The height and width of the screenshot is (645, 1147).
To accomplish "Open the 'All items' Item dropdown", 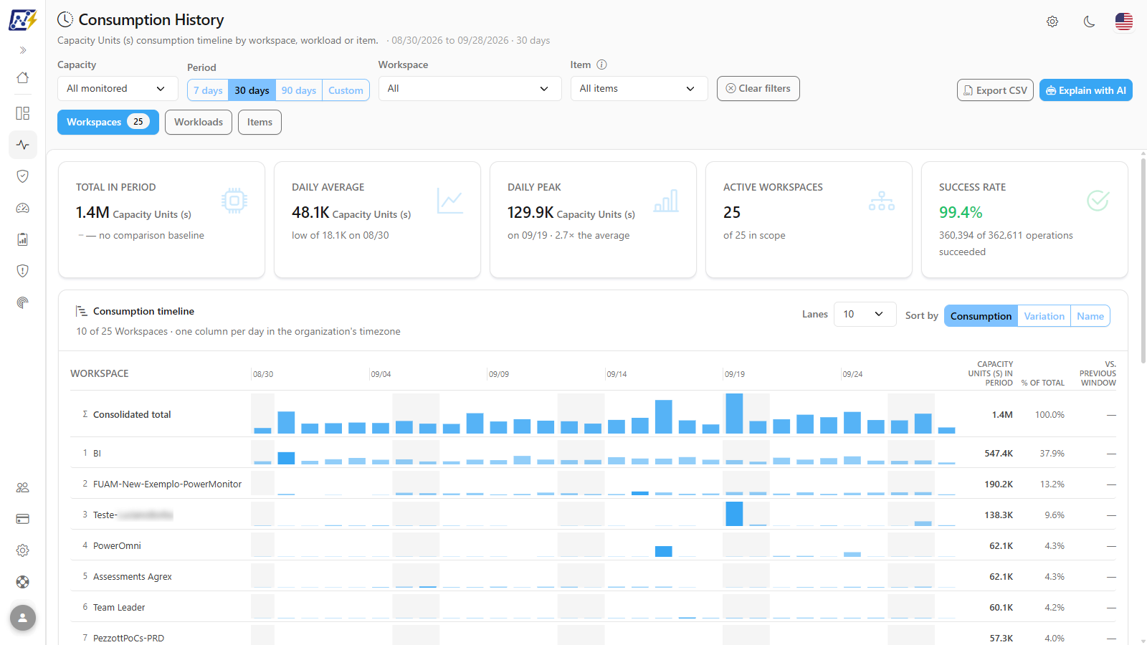I will [639, 89].
